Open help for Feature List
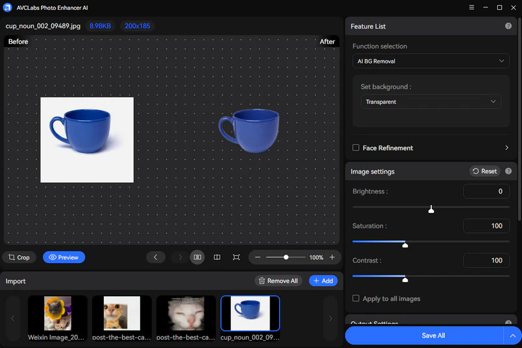The width and height of the screenshot is (522, 348). pos(508,26)
